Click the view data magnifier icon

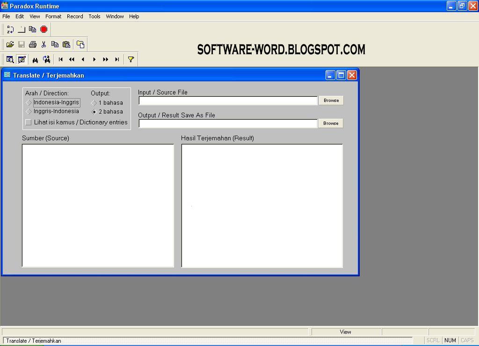[10, 59]
